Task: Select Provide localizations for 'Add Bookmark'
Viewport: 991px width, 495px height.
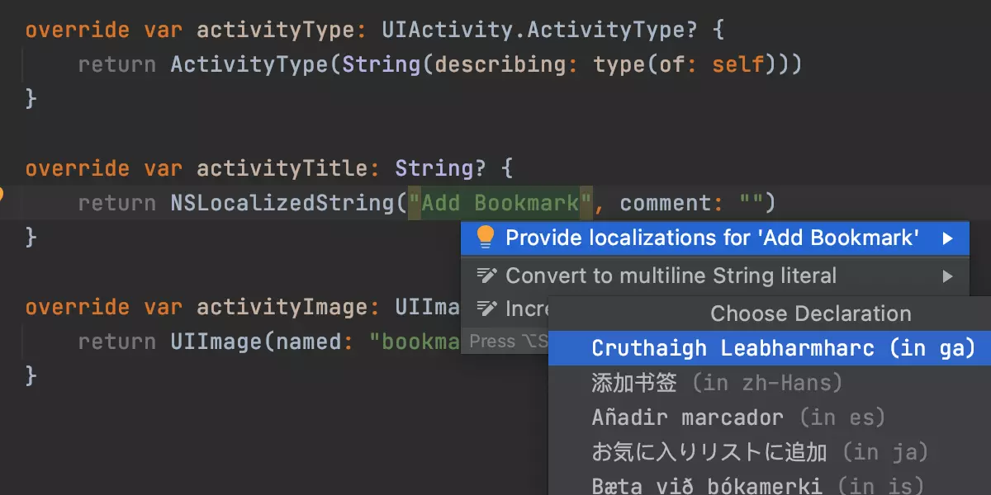Action: (712, 238)
